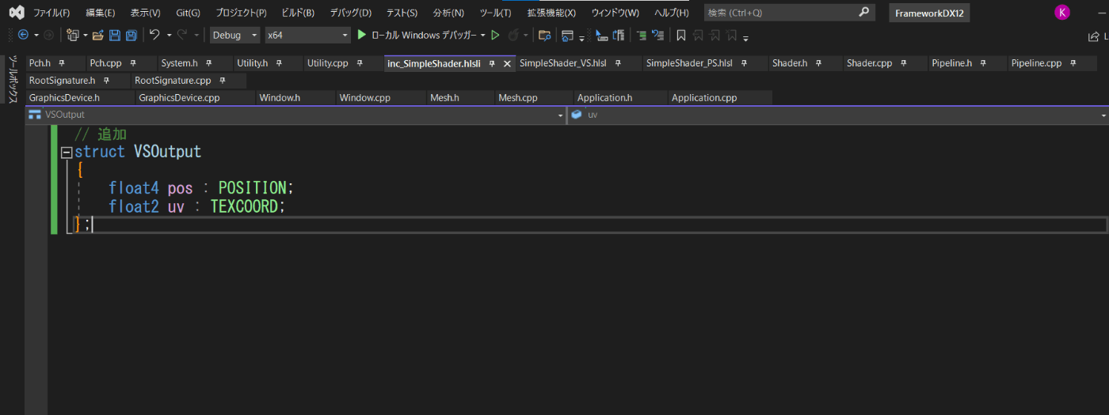The height and width of the screenshot is (415, 1109).
Task: Open Find in Files with the folder-search icon
Action: 544,35
